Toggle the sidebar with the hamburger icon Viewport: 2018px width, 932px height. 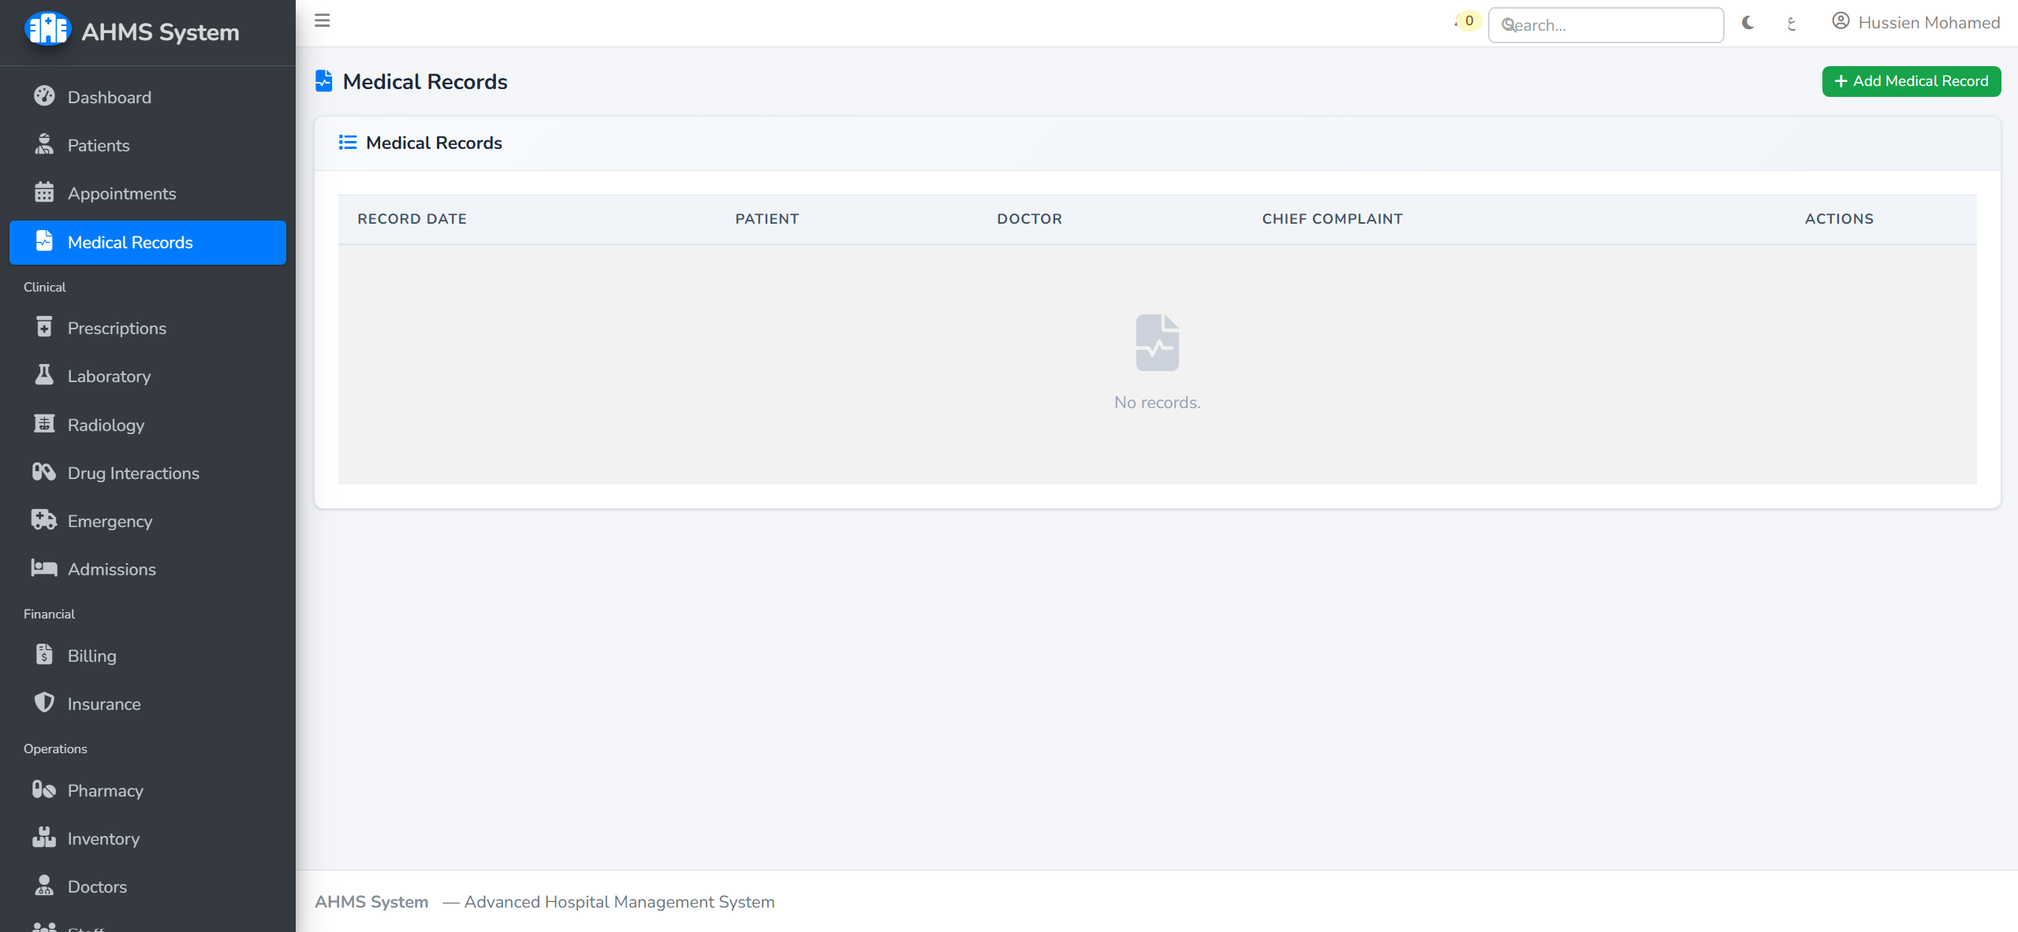coord(323,21)
